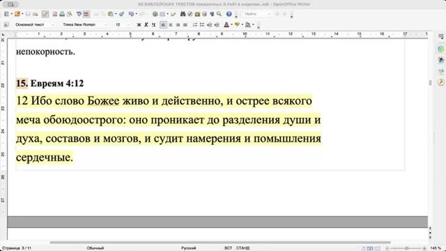Screen dimensions: 446x251
Task: Open highlighting color dropdown arrow
Action: click(x=243, y=25)
